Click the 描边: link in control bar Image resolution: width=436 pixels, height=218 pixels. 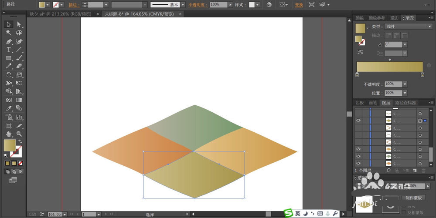tap(74, 5)
